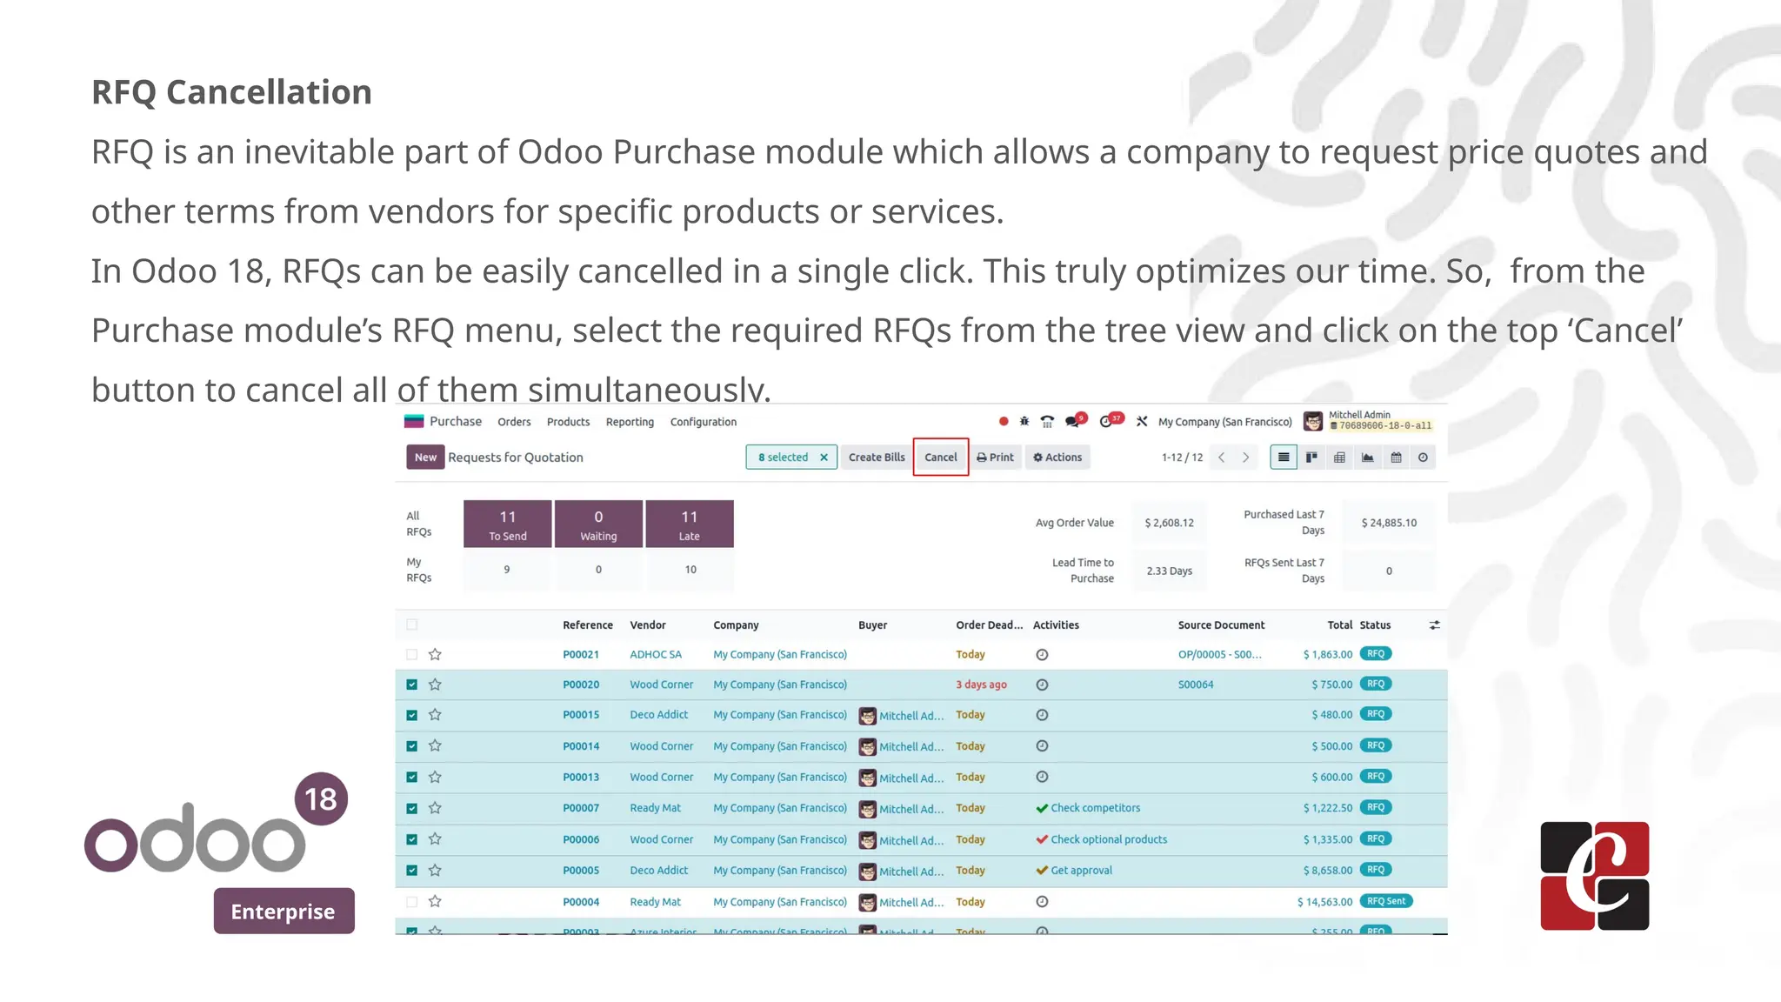Check the P00004 row checkbox
The image size is (1781, 1002).
coord(412,902)
